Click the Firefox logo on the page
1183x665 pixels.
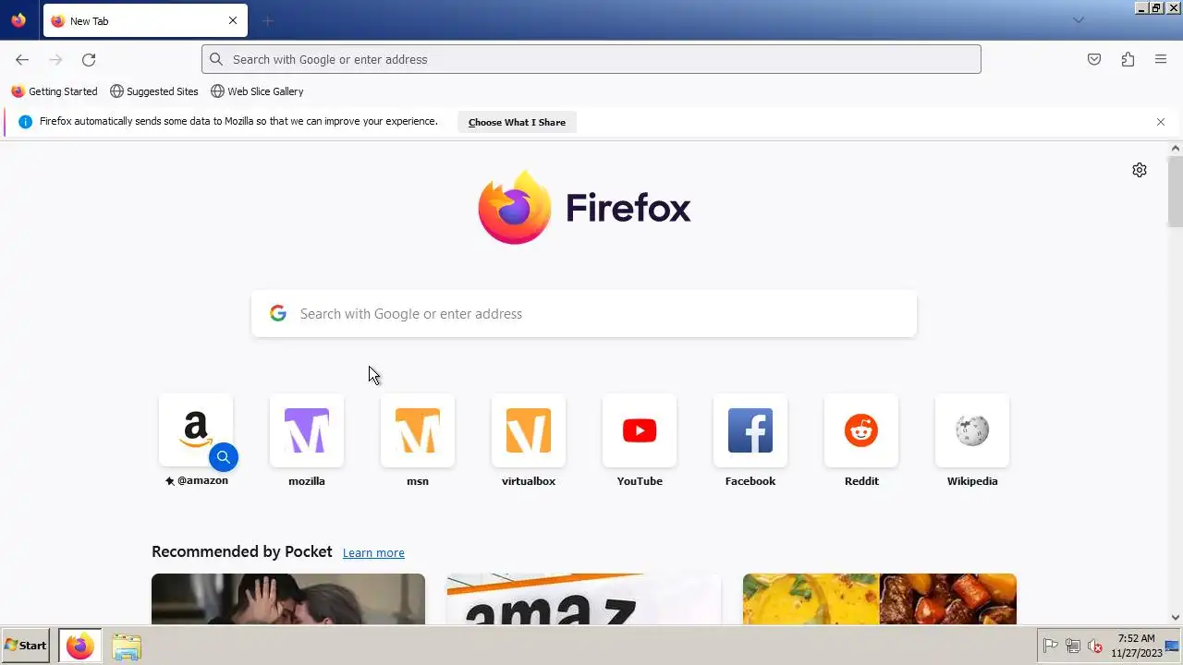tap(584, 207)
